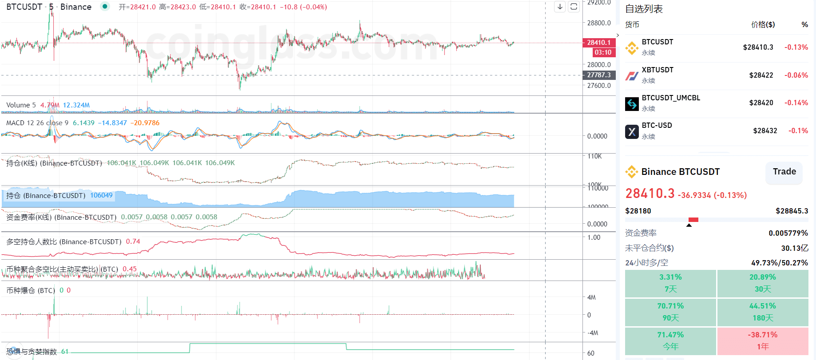The image size is (816, 360).
Task: Select the 币种爆合 (BTC) indicator legend
Action: (31, 290)
